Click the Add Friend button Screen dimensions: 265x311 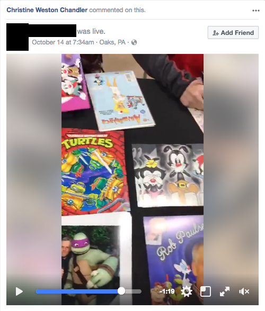click(x=233, y=33)
